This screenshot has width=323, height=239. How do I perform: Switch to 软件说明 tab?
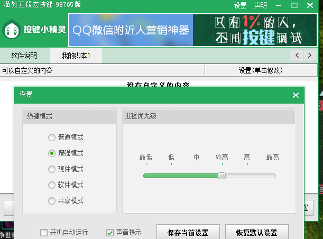coord(25,56)
